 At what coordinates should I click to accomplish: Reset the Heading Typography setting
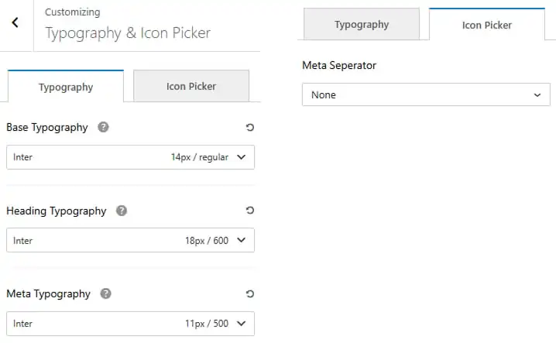click(x=250, y=211)
